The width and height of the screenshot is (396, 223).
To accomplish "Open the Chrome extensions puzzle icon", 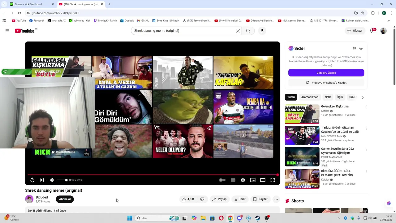I will point(373,13).
